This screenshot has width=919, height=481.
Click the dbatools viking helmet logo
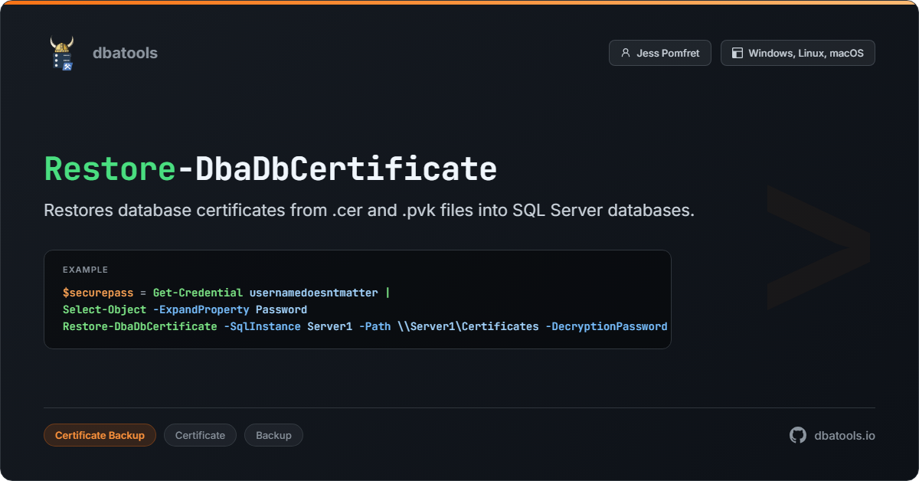(x=62, y=53)
